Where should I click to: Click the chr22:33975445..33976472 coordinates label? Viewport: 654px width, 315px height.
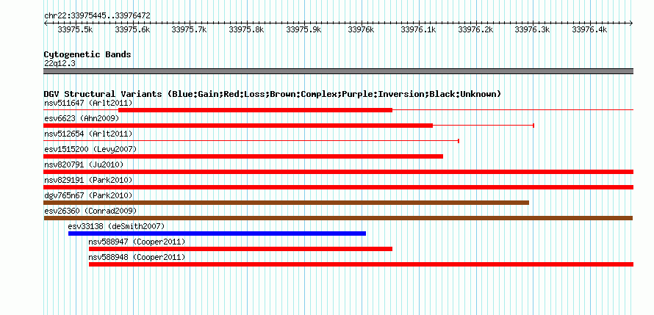[97, 15]
